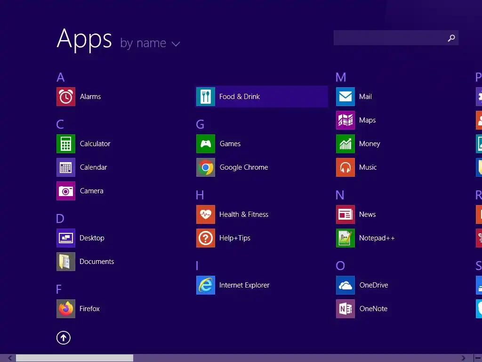Click the 'OneNote' label text

click(373, 309)
